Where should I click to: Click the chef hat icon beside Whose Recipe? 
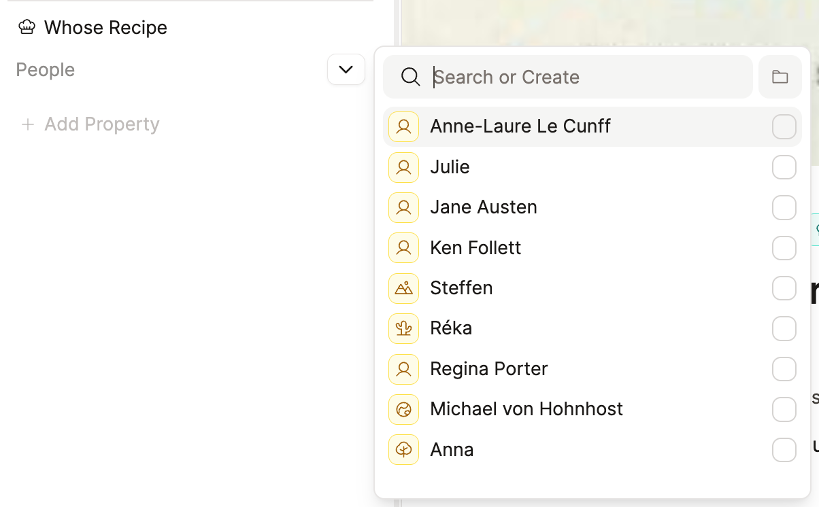coord(27,27)
